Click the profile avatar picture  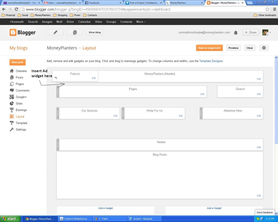click(x=265, y=33)
